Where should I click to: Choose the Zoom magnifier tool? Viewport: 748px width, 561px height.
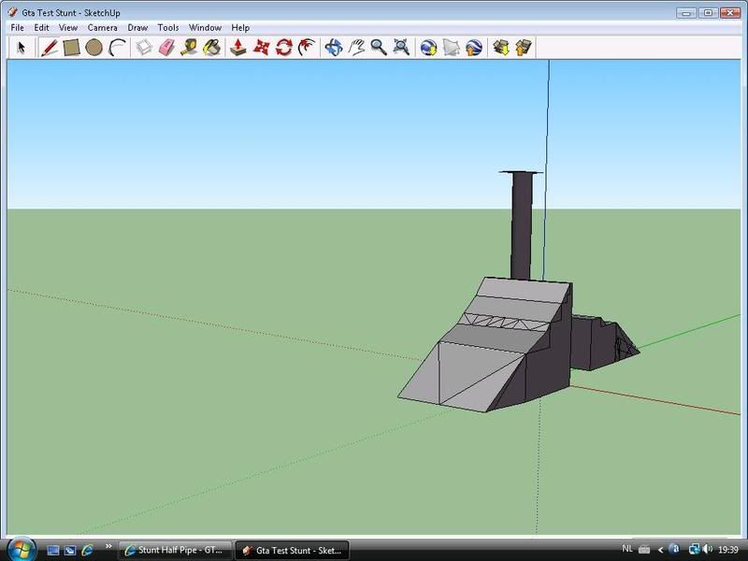tap(379, 48)
